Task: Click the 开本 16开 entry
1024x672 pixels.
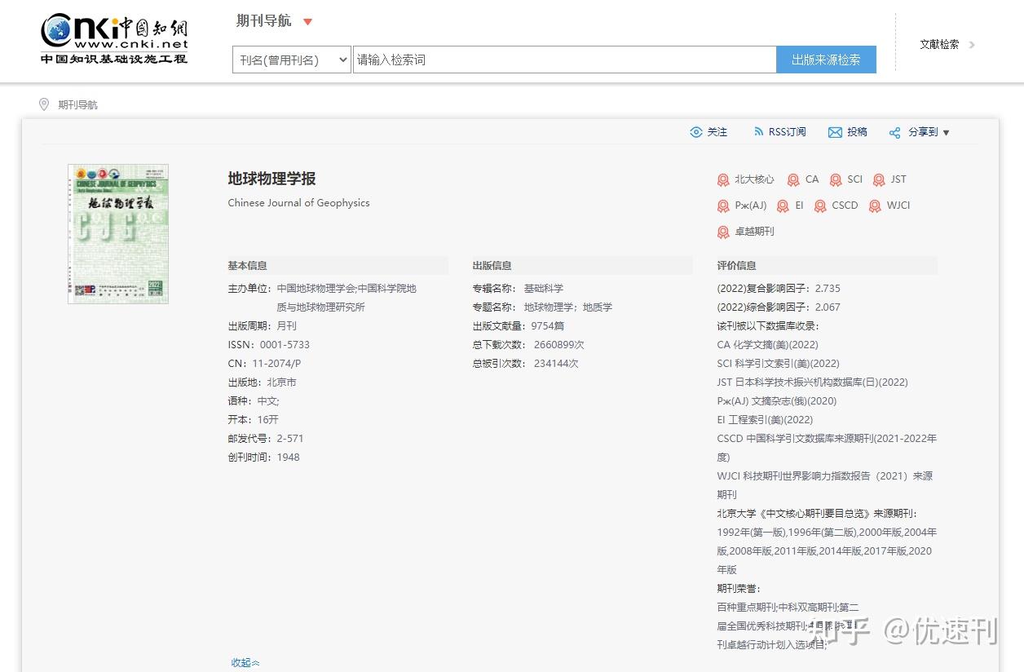Action: 253,420
